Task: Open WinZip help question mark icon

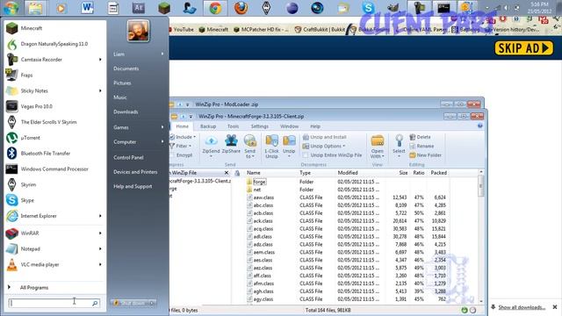Action: click(x=480, y=126)
